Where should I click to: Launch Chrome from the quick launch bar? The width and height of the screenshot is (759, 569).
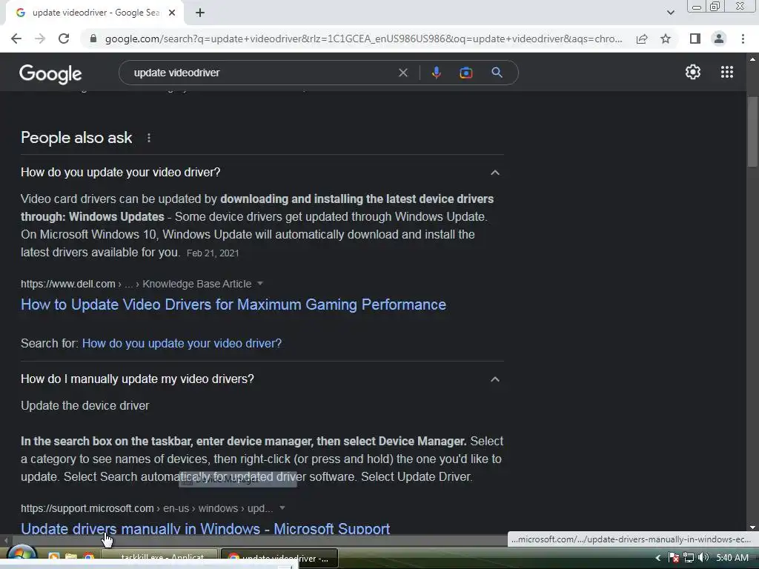pos(88,558)
